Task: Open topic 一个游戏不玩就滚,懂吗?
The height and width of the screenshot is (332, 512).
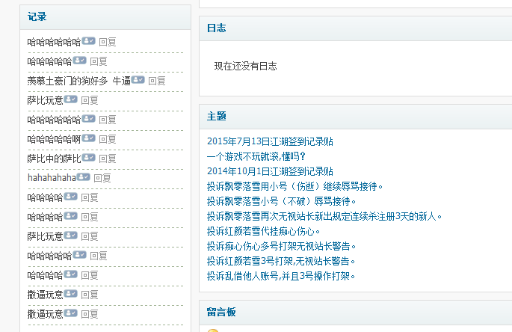Action: click(256, 156)
